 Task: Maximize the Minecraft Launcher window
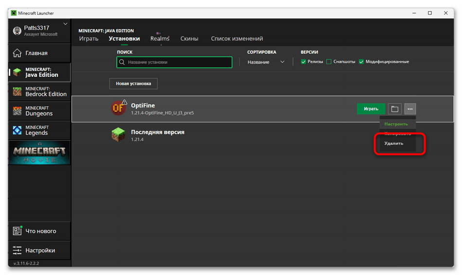(x=429, y=13)
